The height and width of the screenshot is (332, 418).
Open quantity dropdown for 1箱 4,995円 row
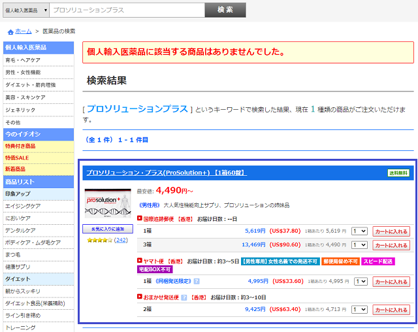coord(361,281)
